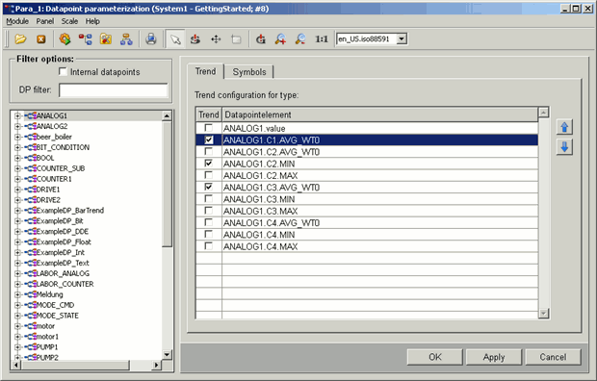Move selected row up with blue arrow
The width and height of the screenshot is (597, 381).
click(x=564, y=127)
